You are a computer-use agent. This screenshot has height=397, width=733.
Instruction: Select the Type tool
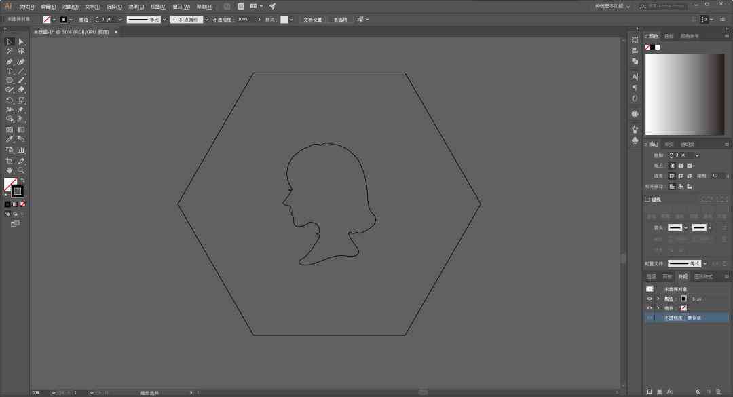[10, 71]
